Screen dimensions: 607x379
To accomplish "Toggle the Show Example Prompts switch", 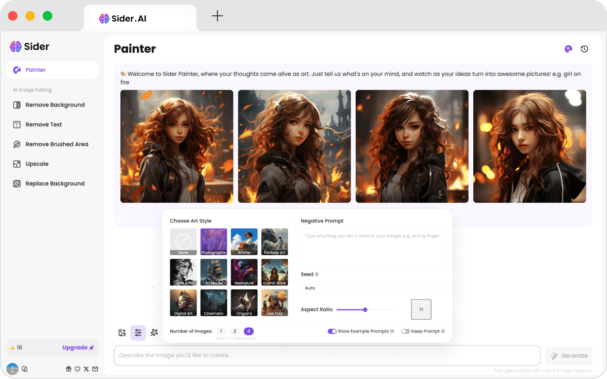I will (x=332, y=332).
